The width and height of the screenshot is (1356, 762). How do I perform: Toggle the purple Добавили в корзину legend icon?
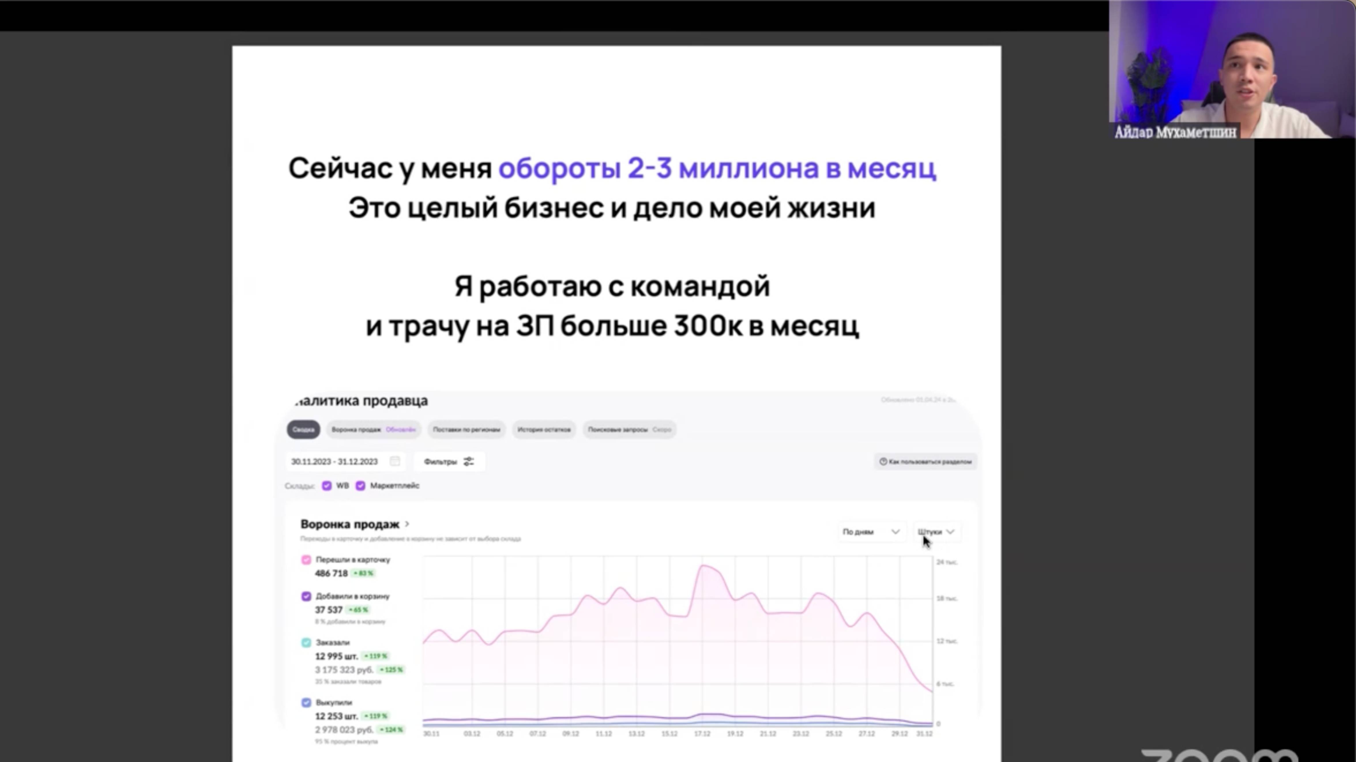pyautogui.click(x=306, y=596)
